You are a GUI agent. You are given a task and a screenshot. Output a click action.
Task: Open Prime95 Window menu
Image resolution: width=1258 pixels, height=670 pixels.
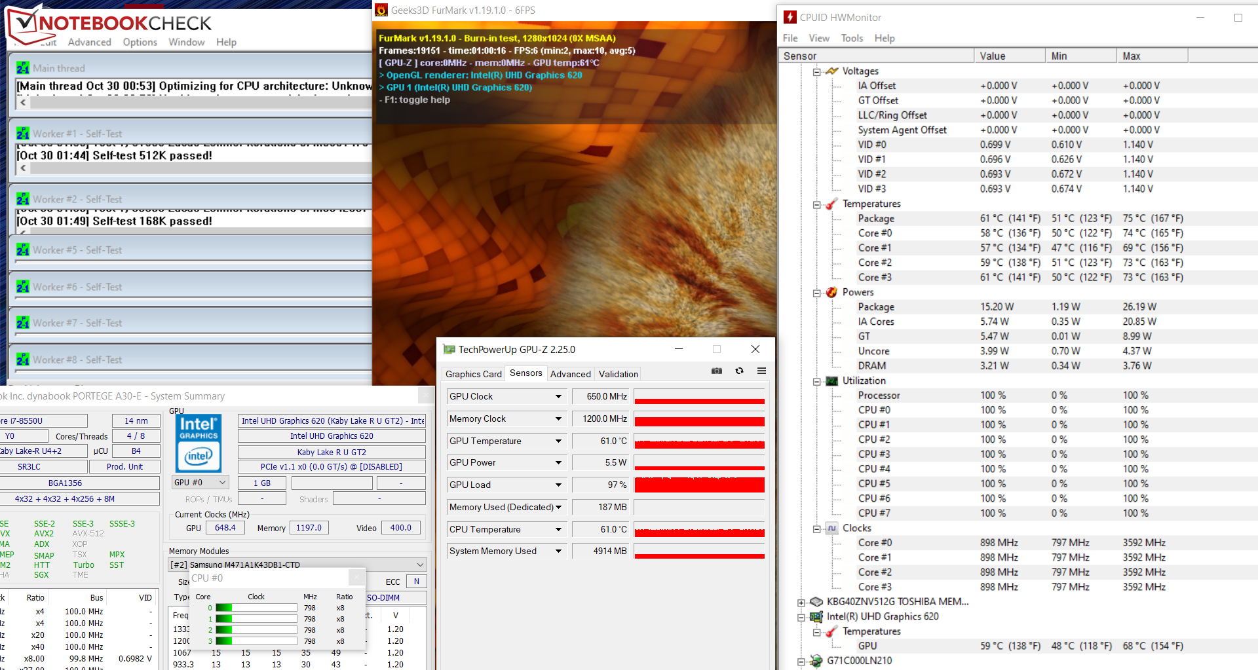(187, 42)
